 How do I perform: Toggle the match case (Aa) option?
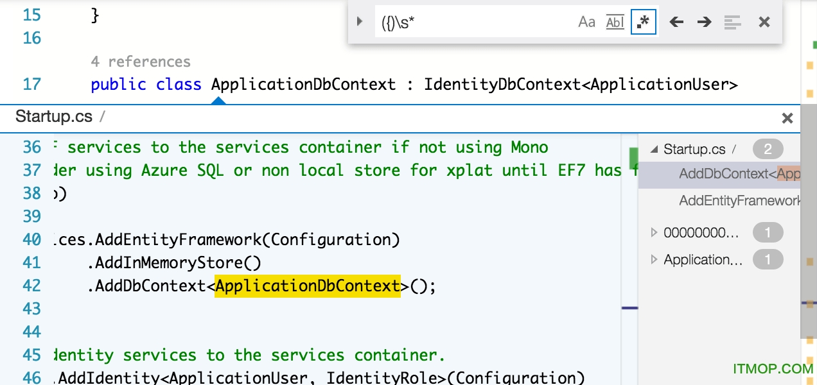click(x=586, y=21)
